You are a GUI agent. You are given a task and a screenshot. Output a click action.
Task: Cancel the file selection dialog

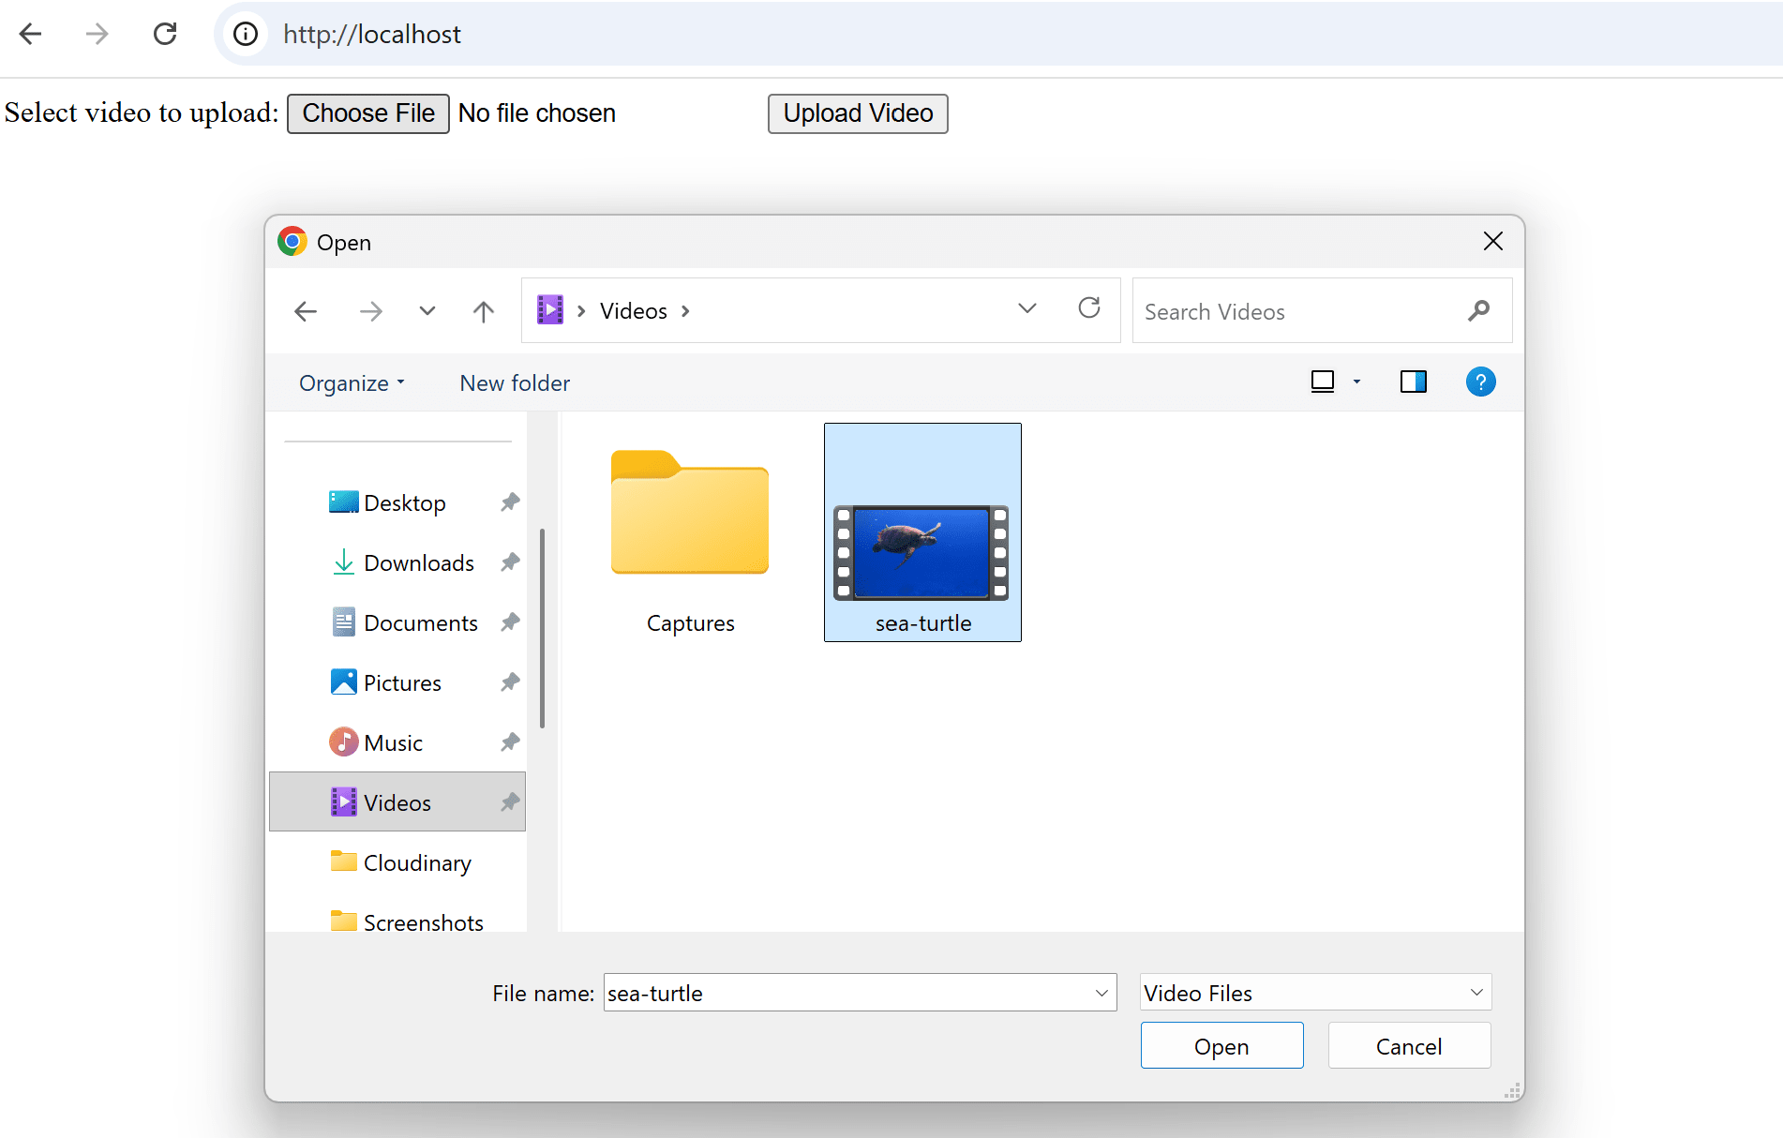[x=1408, y=1046]
